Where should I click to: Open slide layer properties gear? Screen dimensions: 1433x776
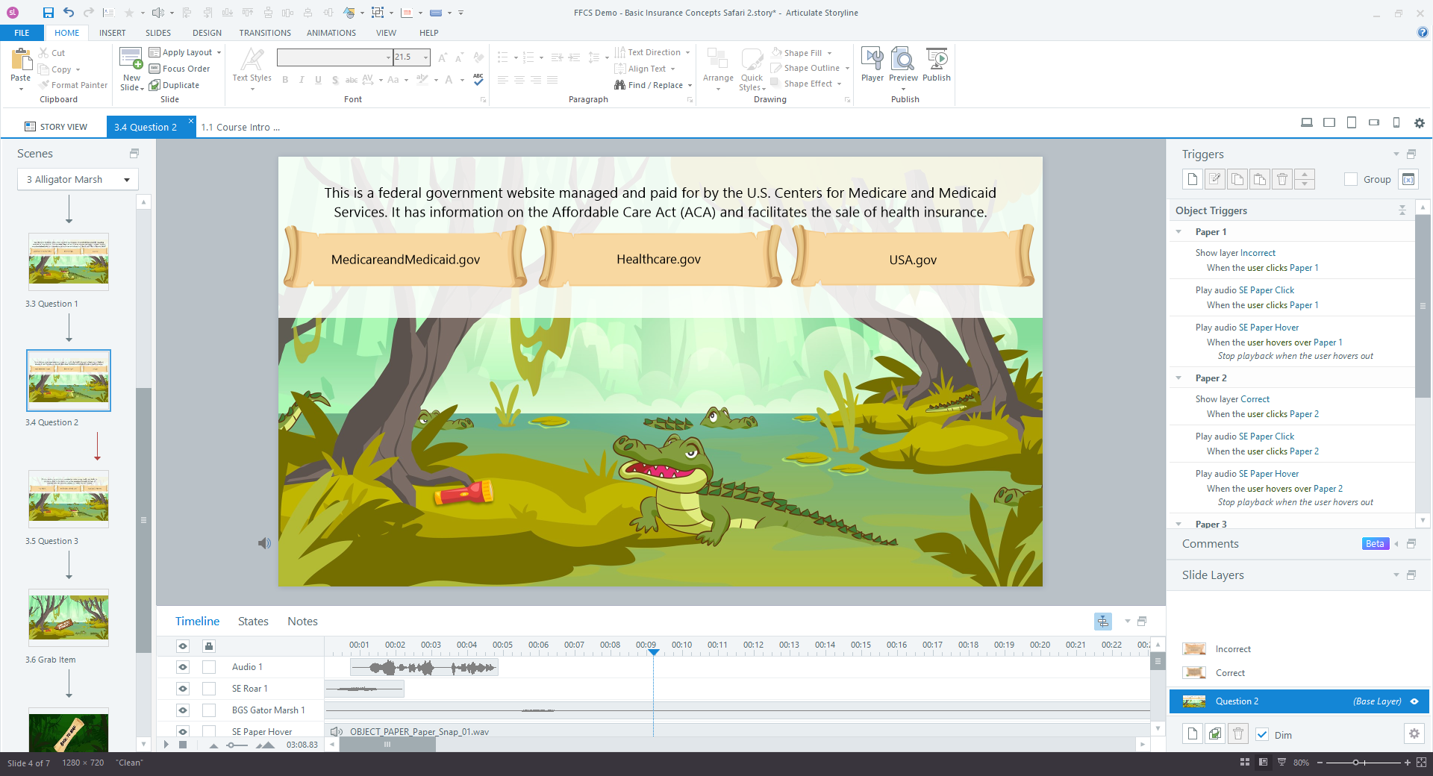pos(1414,734)
